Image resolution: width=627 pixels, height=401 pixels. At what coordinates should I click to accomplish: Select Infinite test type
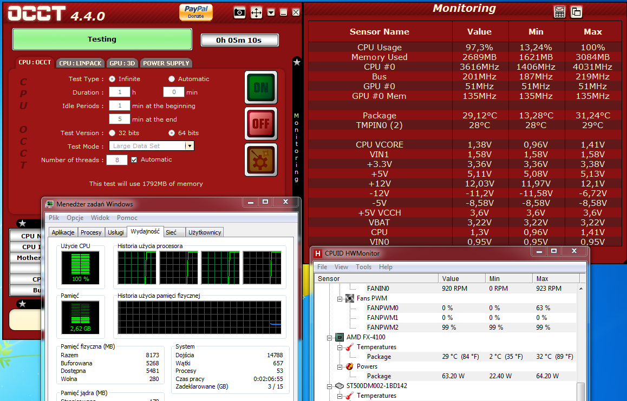click(x=112, y=79)
